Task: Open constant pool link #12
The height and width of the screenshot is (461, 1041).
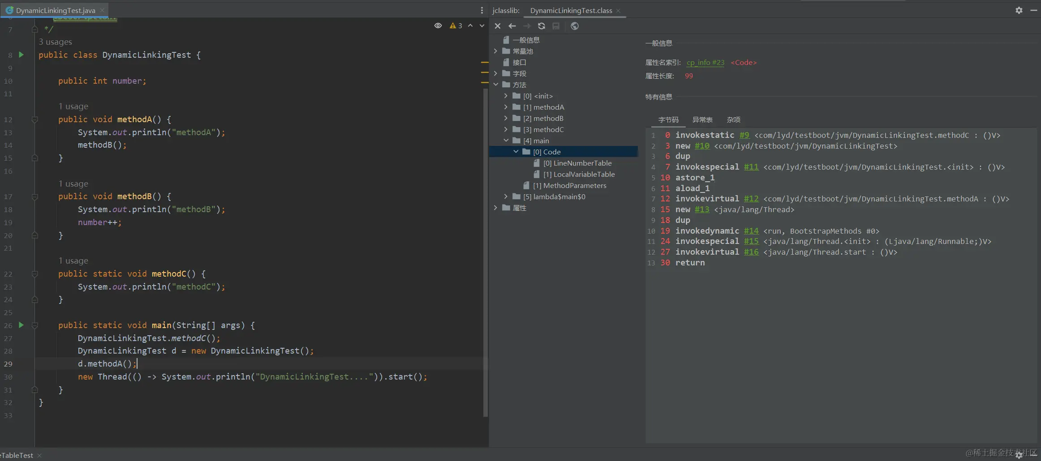Action: coord(751,199)
